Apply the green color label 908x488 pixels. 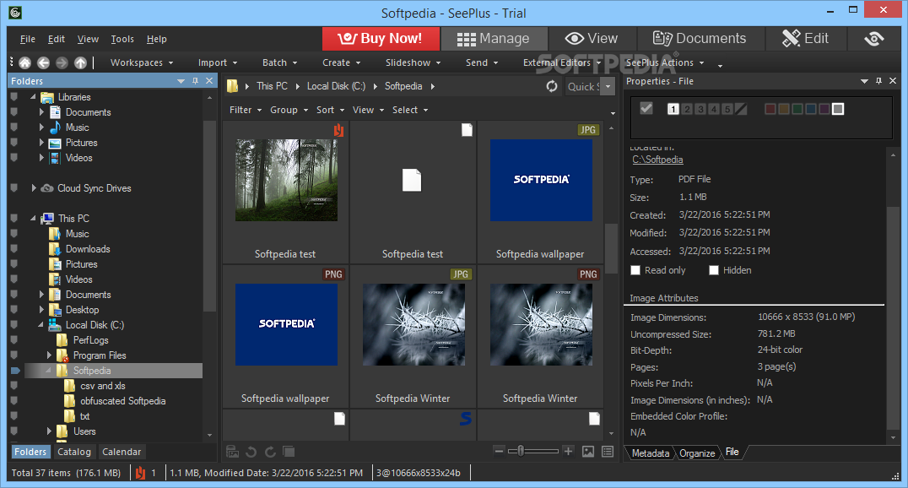pos(797,109)
